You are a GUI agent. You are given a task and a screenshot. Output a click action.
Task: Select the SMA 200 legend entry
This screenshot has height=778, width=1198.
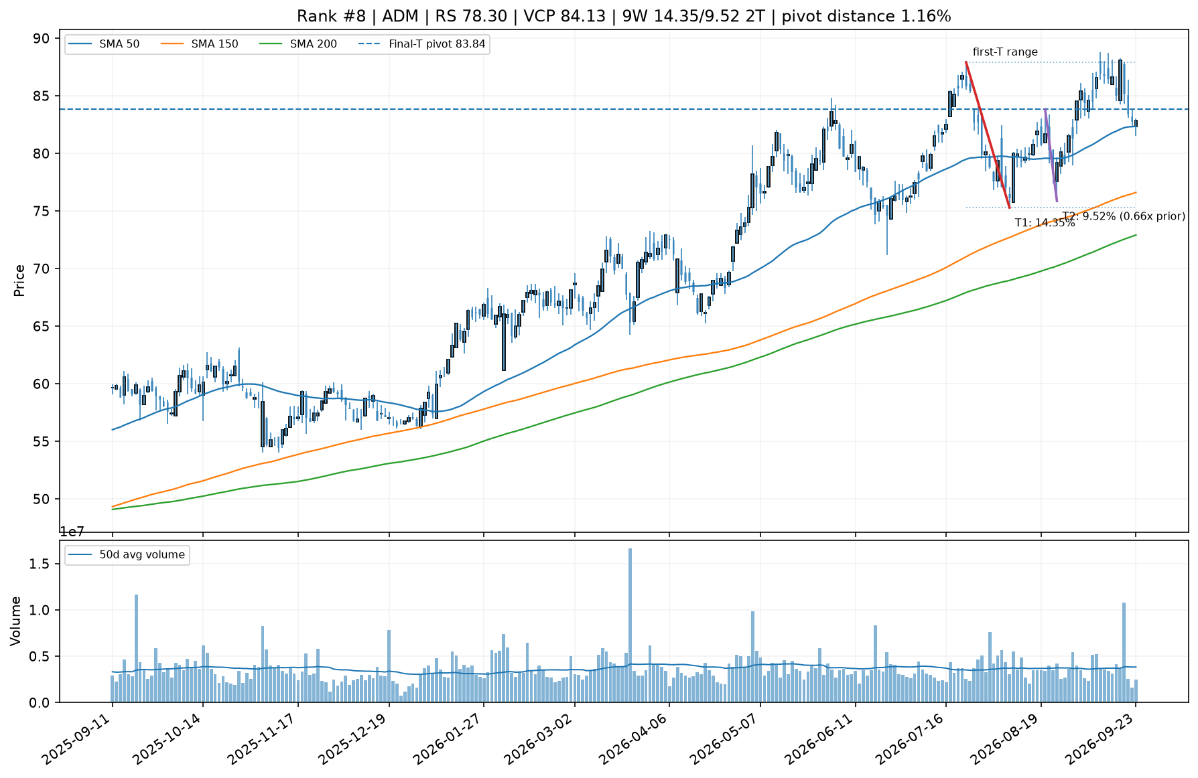tap(298, 44)
